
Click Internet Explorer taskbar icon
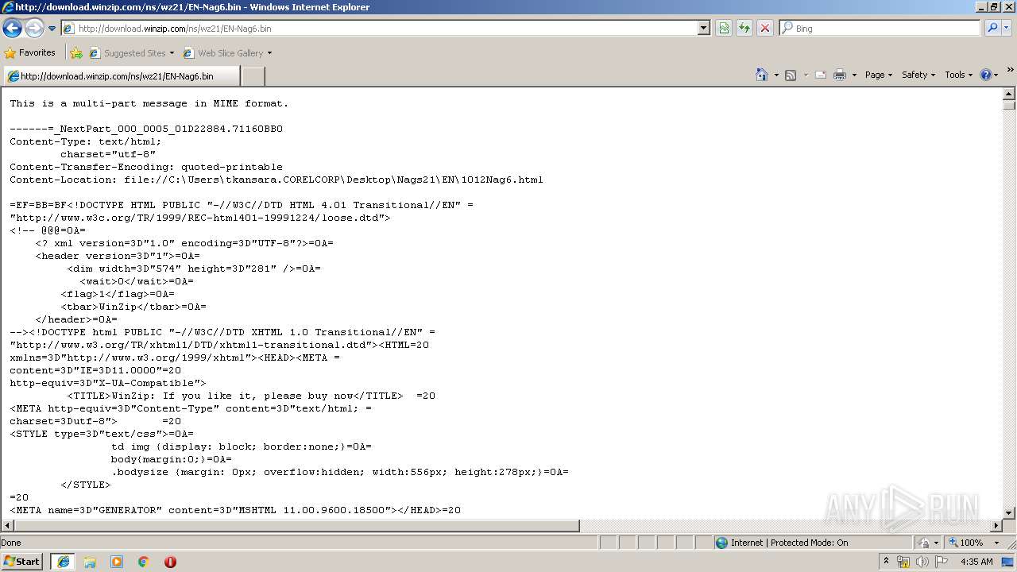tap(63, 562)
